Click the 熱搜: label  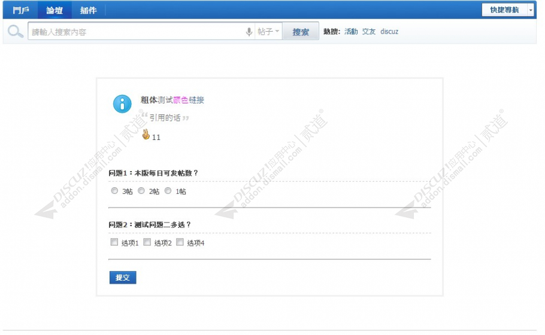click(x=332, y=32)
